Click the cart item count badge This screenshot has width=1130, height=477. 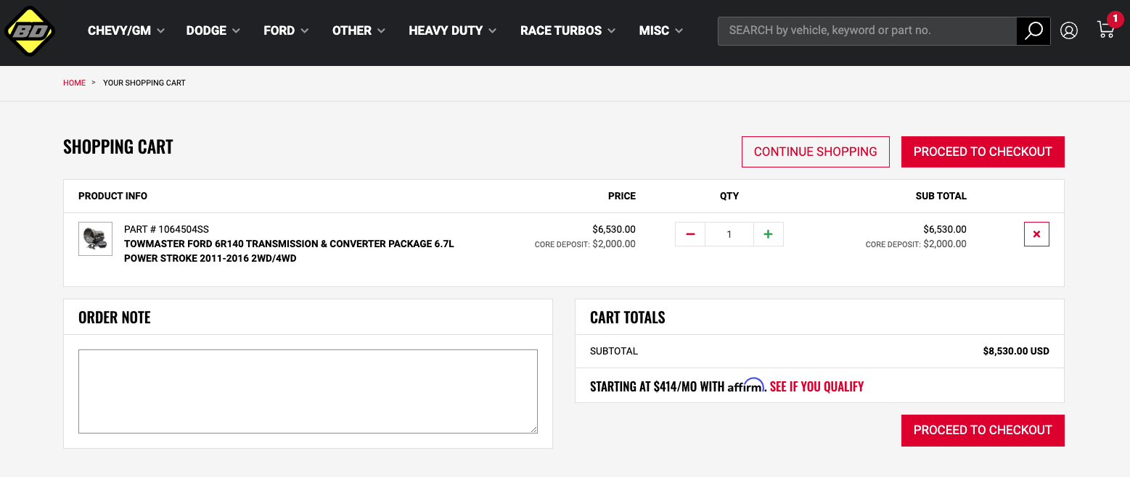click(x=1115, y=19)
